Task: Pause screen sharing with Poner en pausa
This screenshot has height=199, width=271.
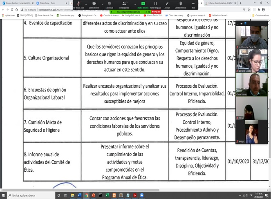Action: point(155,4)
